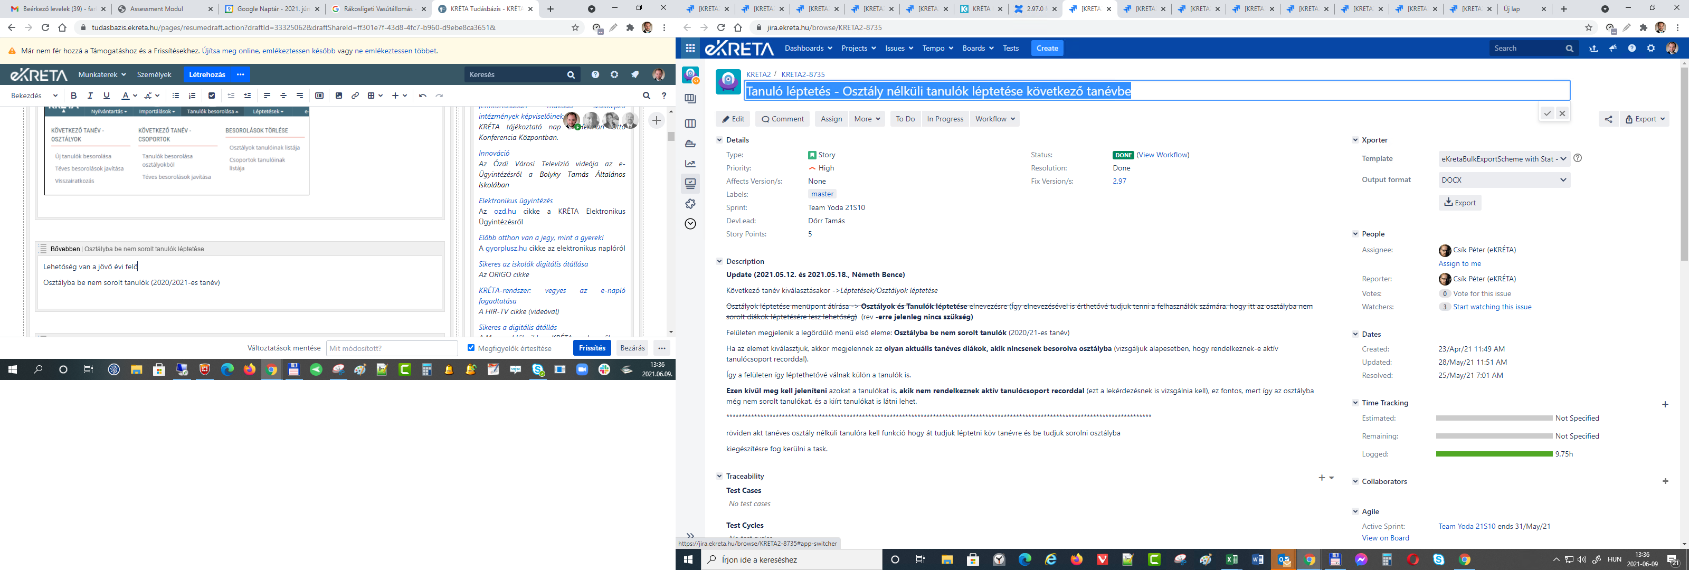Screen dimensions: 1689x570
Task: Open the KRETA2-8735 breadcrumb link
Action: [802, 74]
